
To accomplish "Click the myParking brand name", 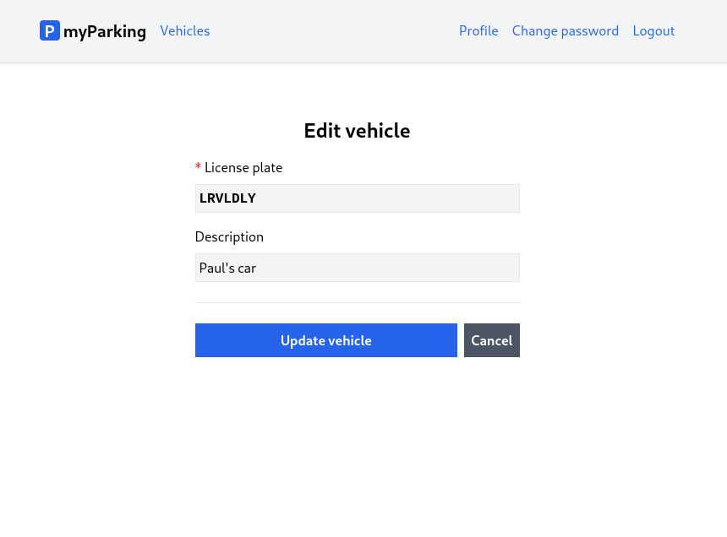I will [105, 31].
